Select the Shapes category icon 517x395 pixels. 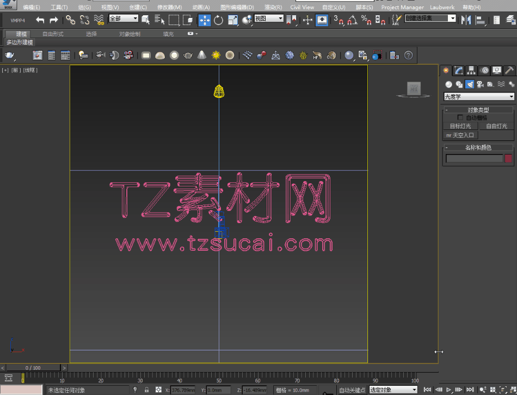[459, 84]
